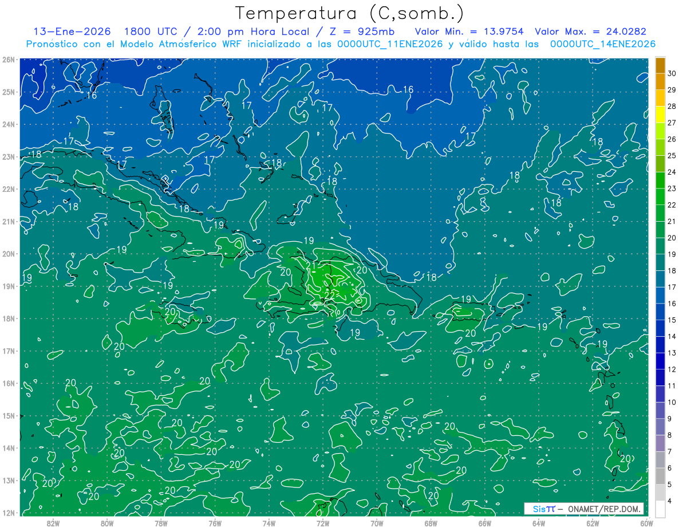687x531 pixels.
Task: Click the '78W' longitude axis label
Action: click(x=161, y=522)
